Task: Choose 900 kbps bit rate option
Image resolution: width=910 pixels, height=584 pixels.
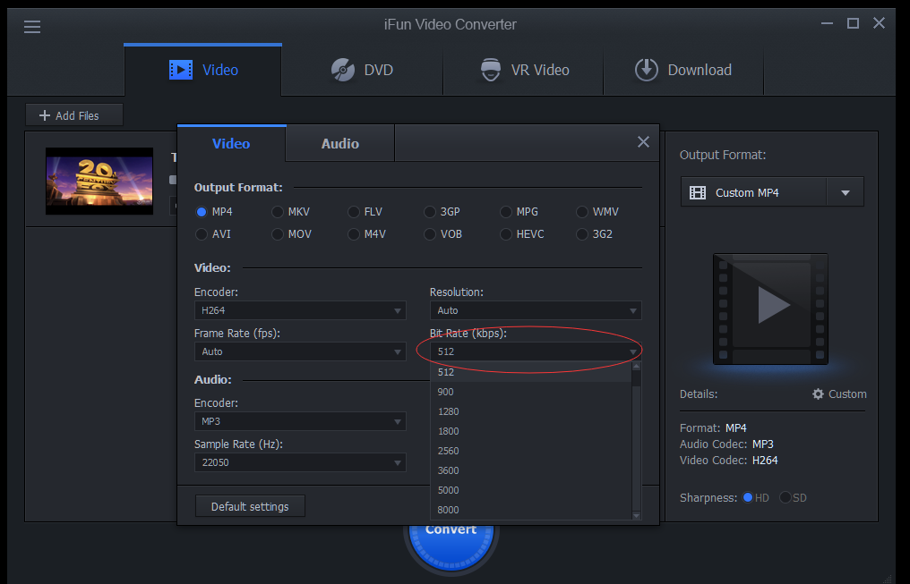Action: pos(531,392)
